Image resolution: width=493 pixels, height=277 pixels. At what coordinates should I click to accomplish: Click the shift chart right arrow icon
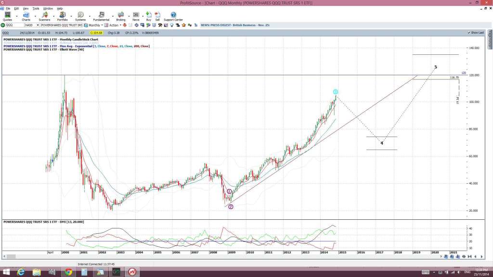coord(481,256)
